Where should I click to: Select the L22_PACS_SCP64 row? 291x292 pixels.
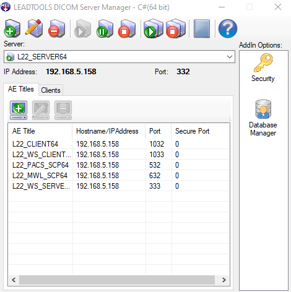point(119,165)
